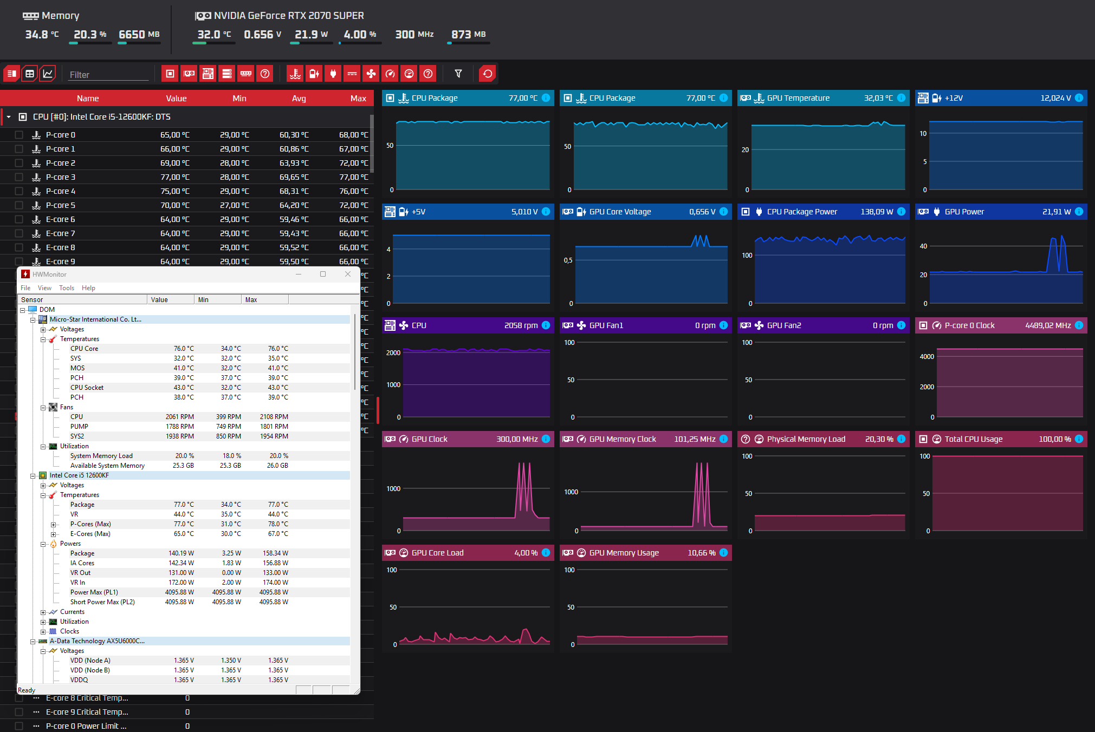Switch to the graph view icon
Image resolution: width=1095 pixels, height=732 pixels.
click(x=48, y=74)
